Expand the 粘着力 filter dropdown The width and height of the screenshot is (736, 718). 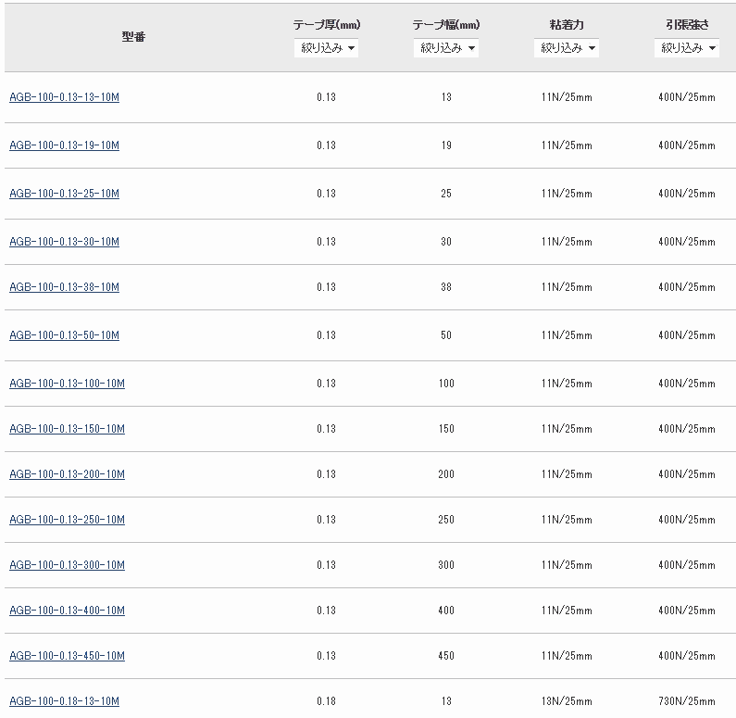(567, 48)
